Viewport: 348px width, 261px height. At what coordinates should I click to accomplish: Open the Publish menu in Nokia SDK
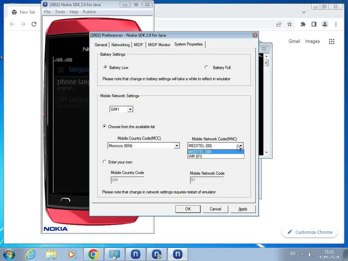(x=89, y=12)
